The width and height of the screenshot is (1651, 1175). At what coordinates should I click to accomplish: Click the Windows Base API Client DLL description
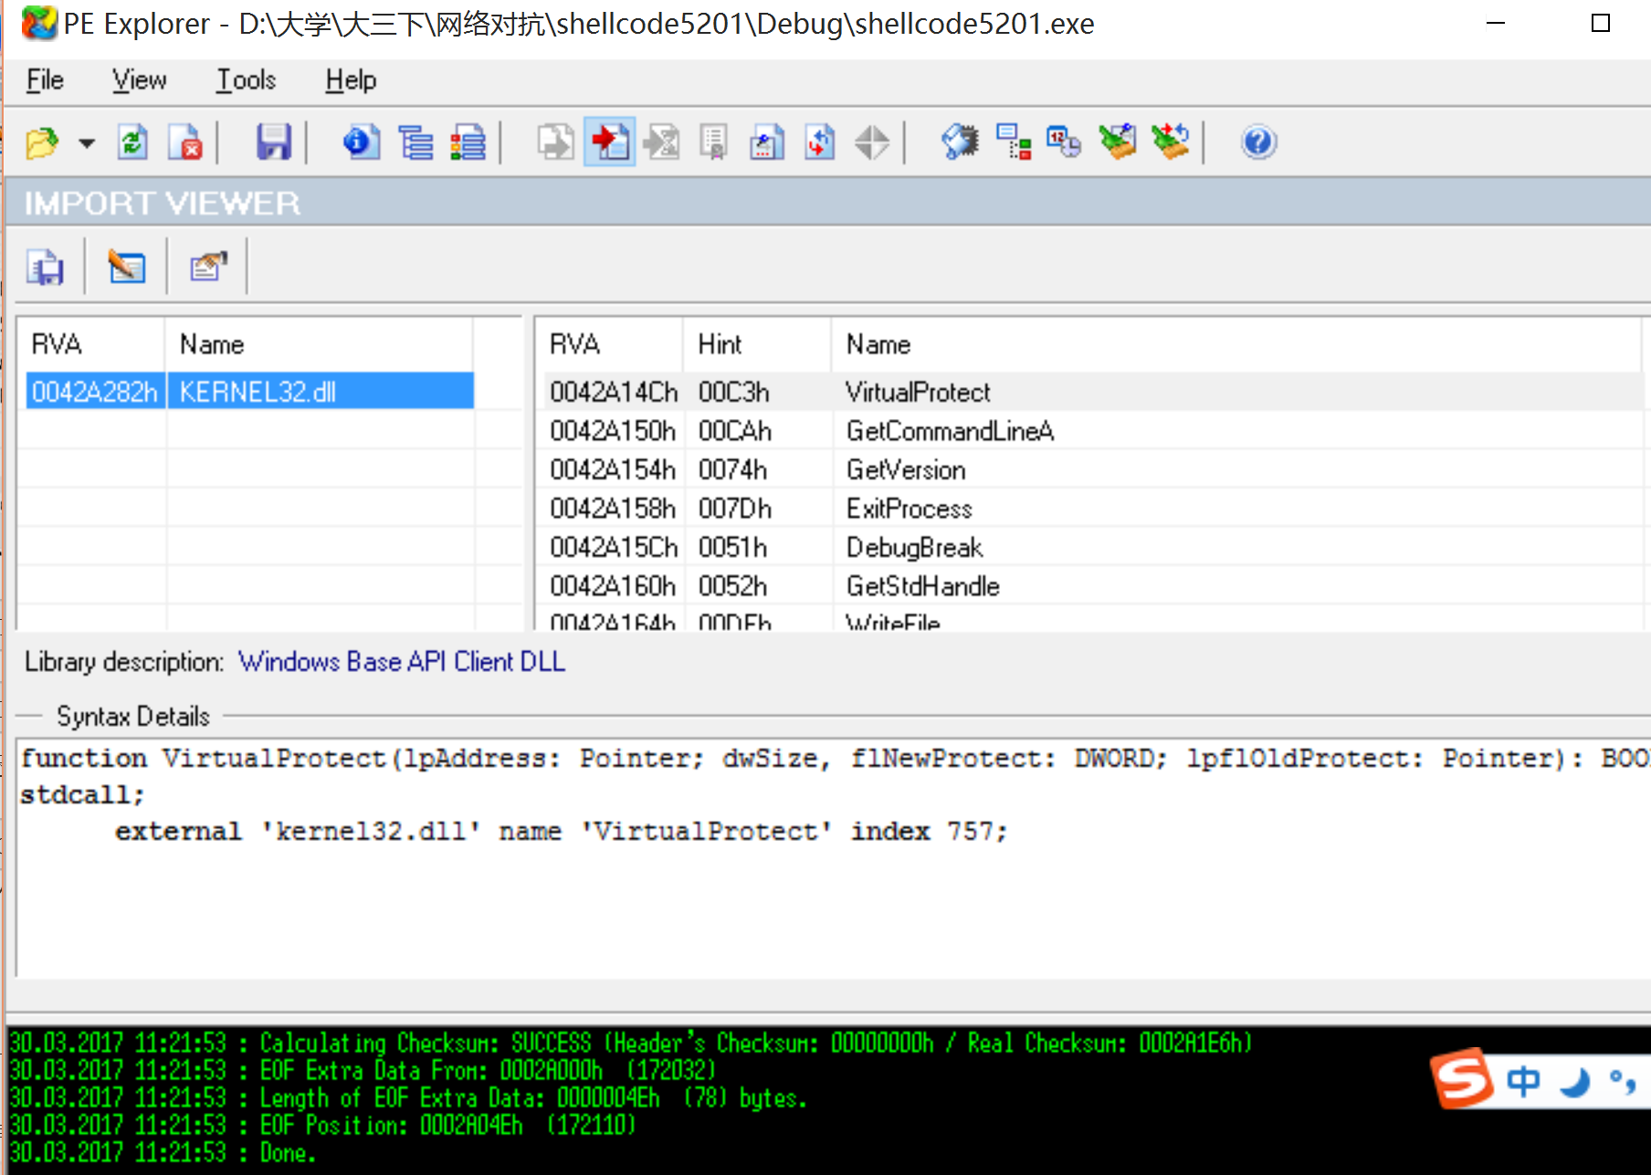click(x=402, y=661)
